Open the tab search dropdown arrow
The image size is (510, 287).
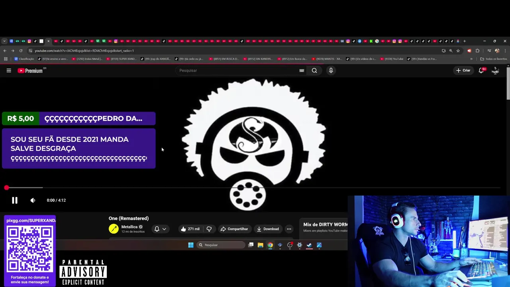pyautogui.click(x=4, y=41)
